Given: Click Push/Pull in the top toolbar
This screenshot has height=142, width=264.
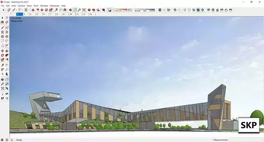Looking at the screenshot, I should (x=33, y=10).
